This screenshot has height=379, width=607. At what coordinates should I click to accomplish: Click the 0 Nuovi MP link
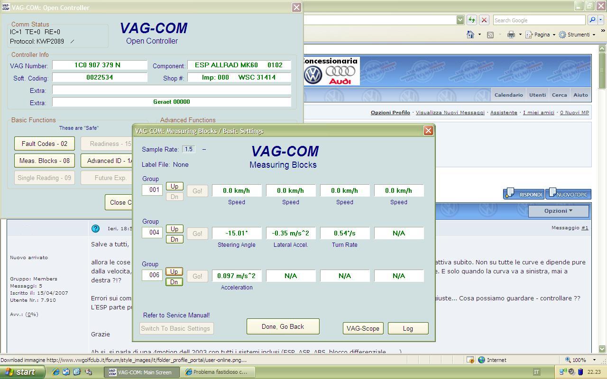(574, 112)
